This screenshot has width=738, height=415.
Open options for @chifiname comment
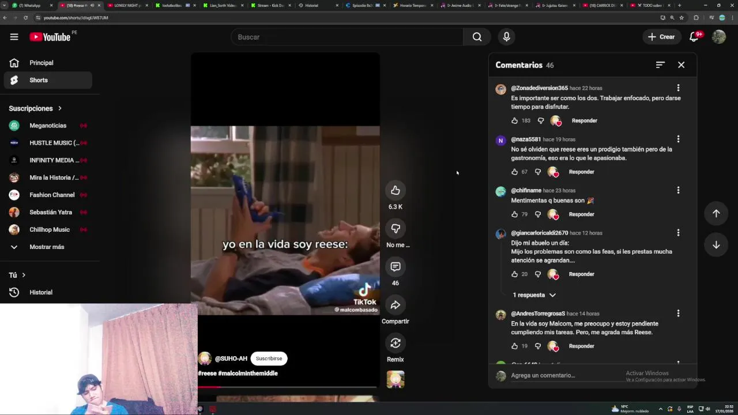click(678, 190)
